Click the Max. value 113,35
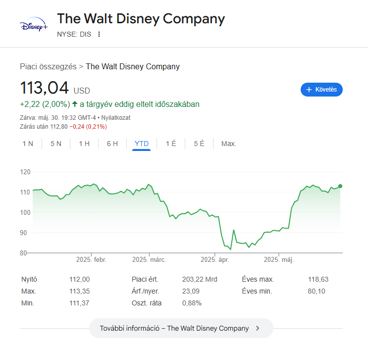The image size is (368, 347). click(79, 291)
